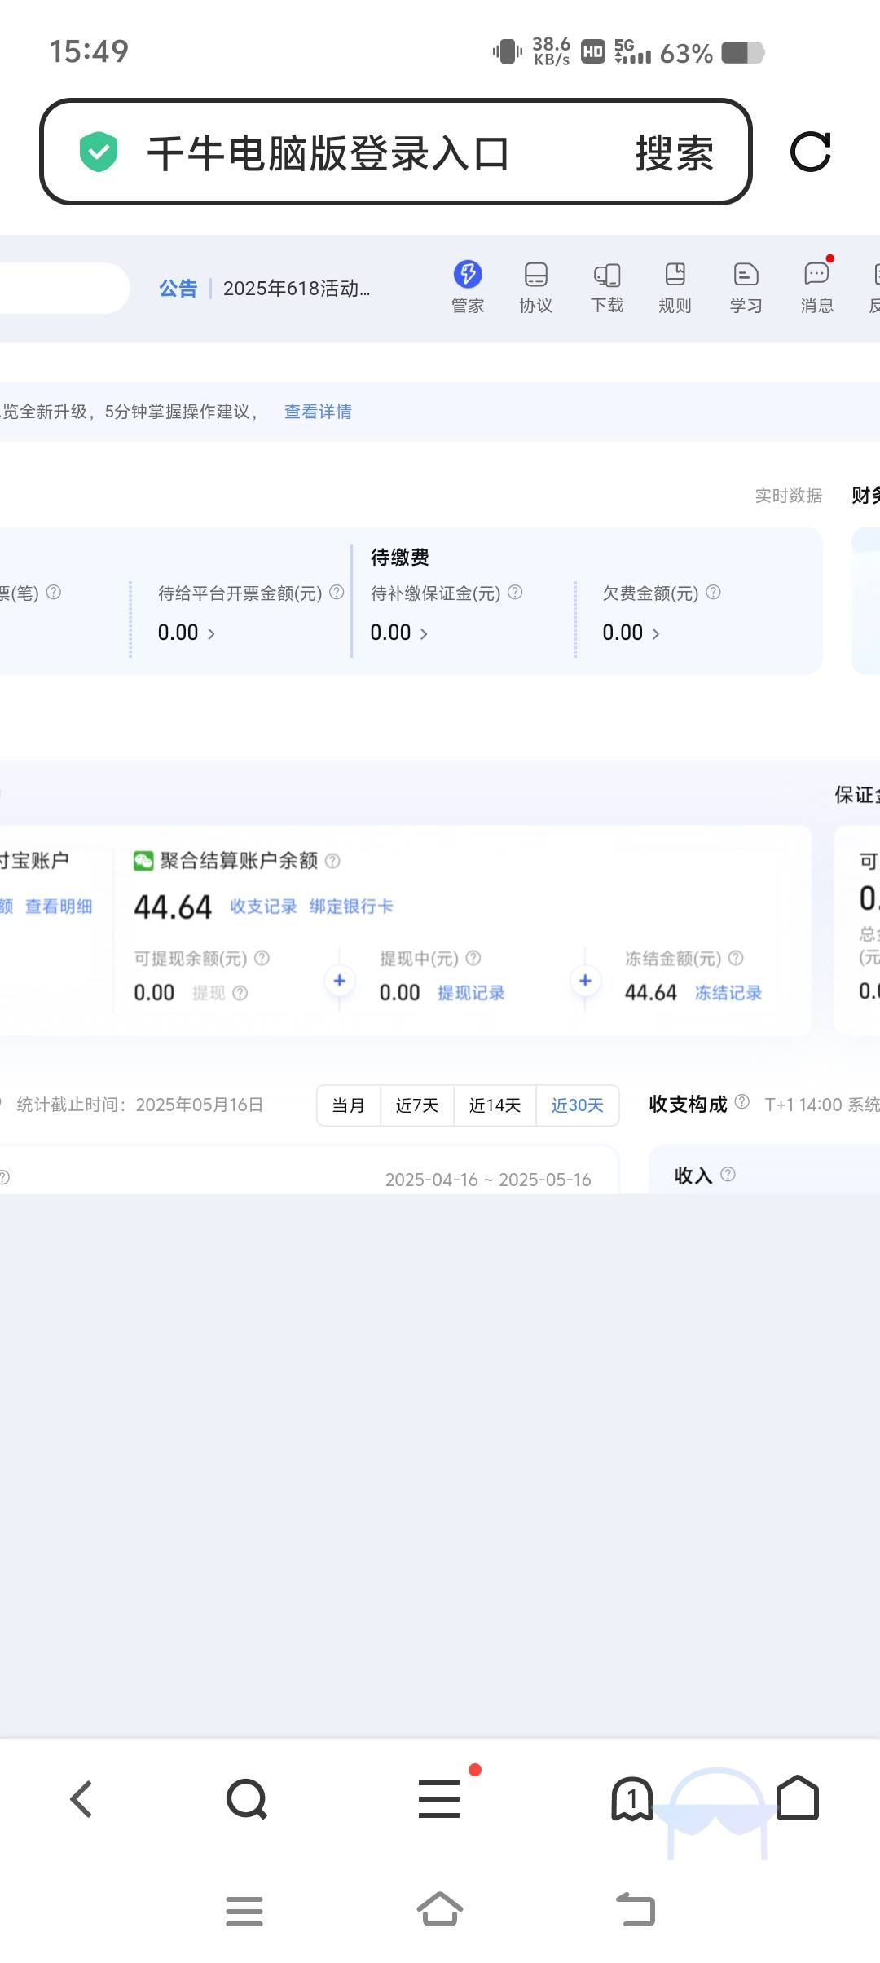Go to the browser home page icon
Image resolution: width=880 pixels, height=1963 pixels.
click(x=798, y=1798)
